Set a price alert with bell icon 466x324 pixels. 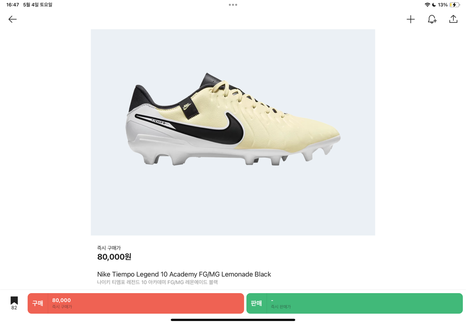[x=432, y=19]
